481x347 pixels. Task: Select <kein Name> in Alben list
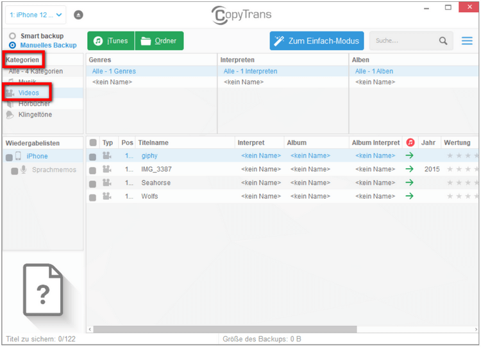click(x=414, y=82)
